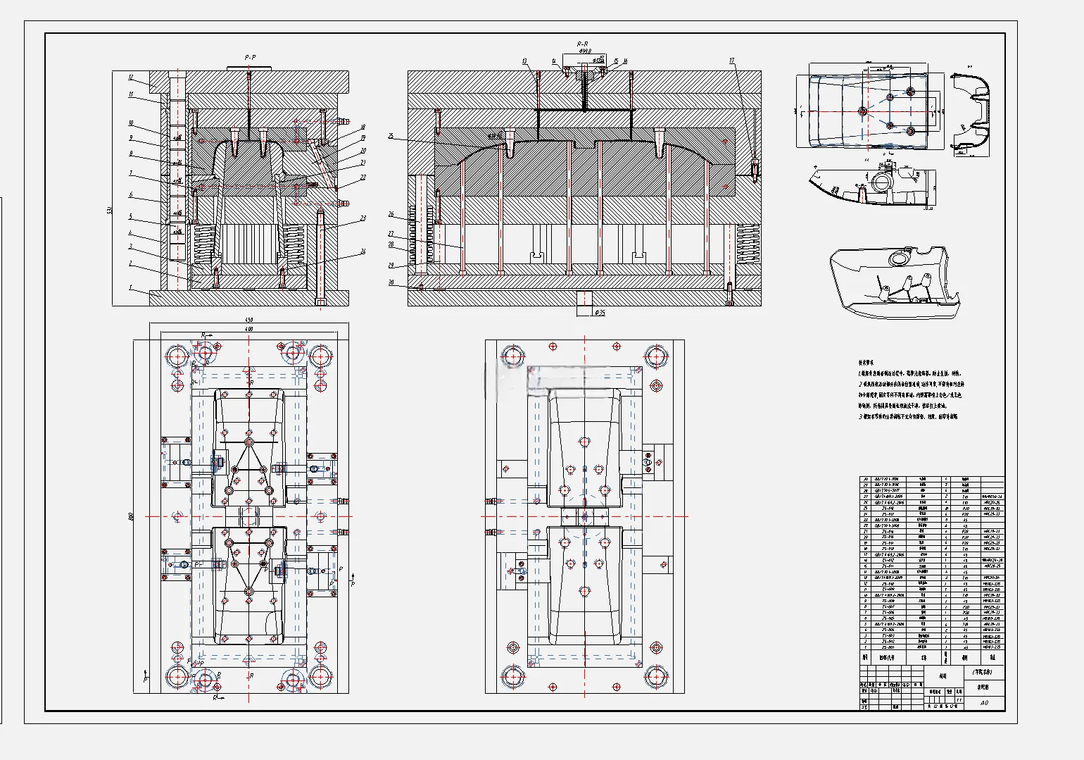The height and width of the screenshot is (760, 1084).
Task: Select part balloon 24 on P-P section
Action: (363, 251)
